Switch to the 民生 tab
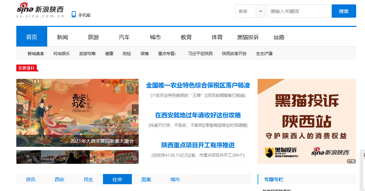The height and width of the screenshot is (191, 365). 88,179
